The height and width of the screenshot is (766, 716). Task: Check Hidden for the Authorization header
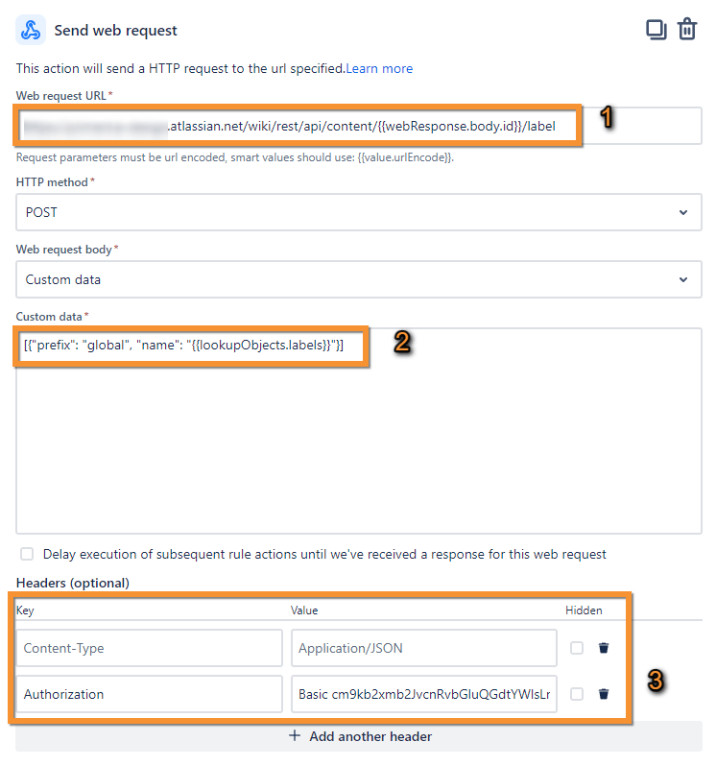point(577,694)
